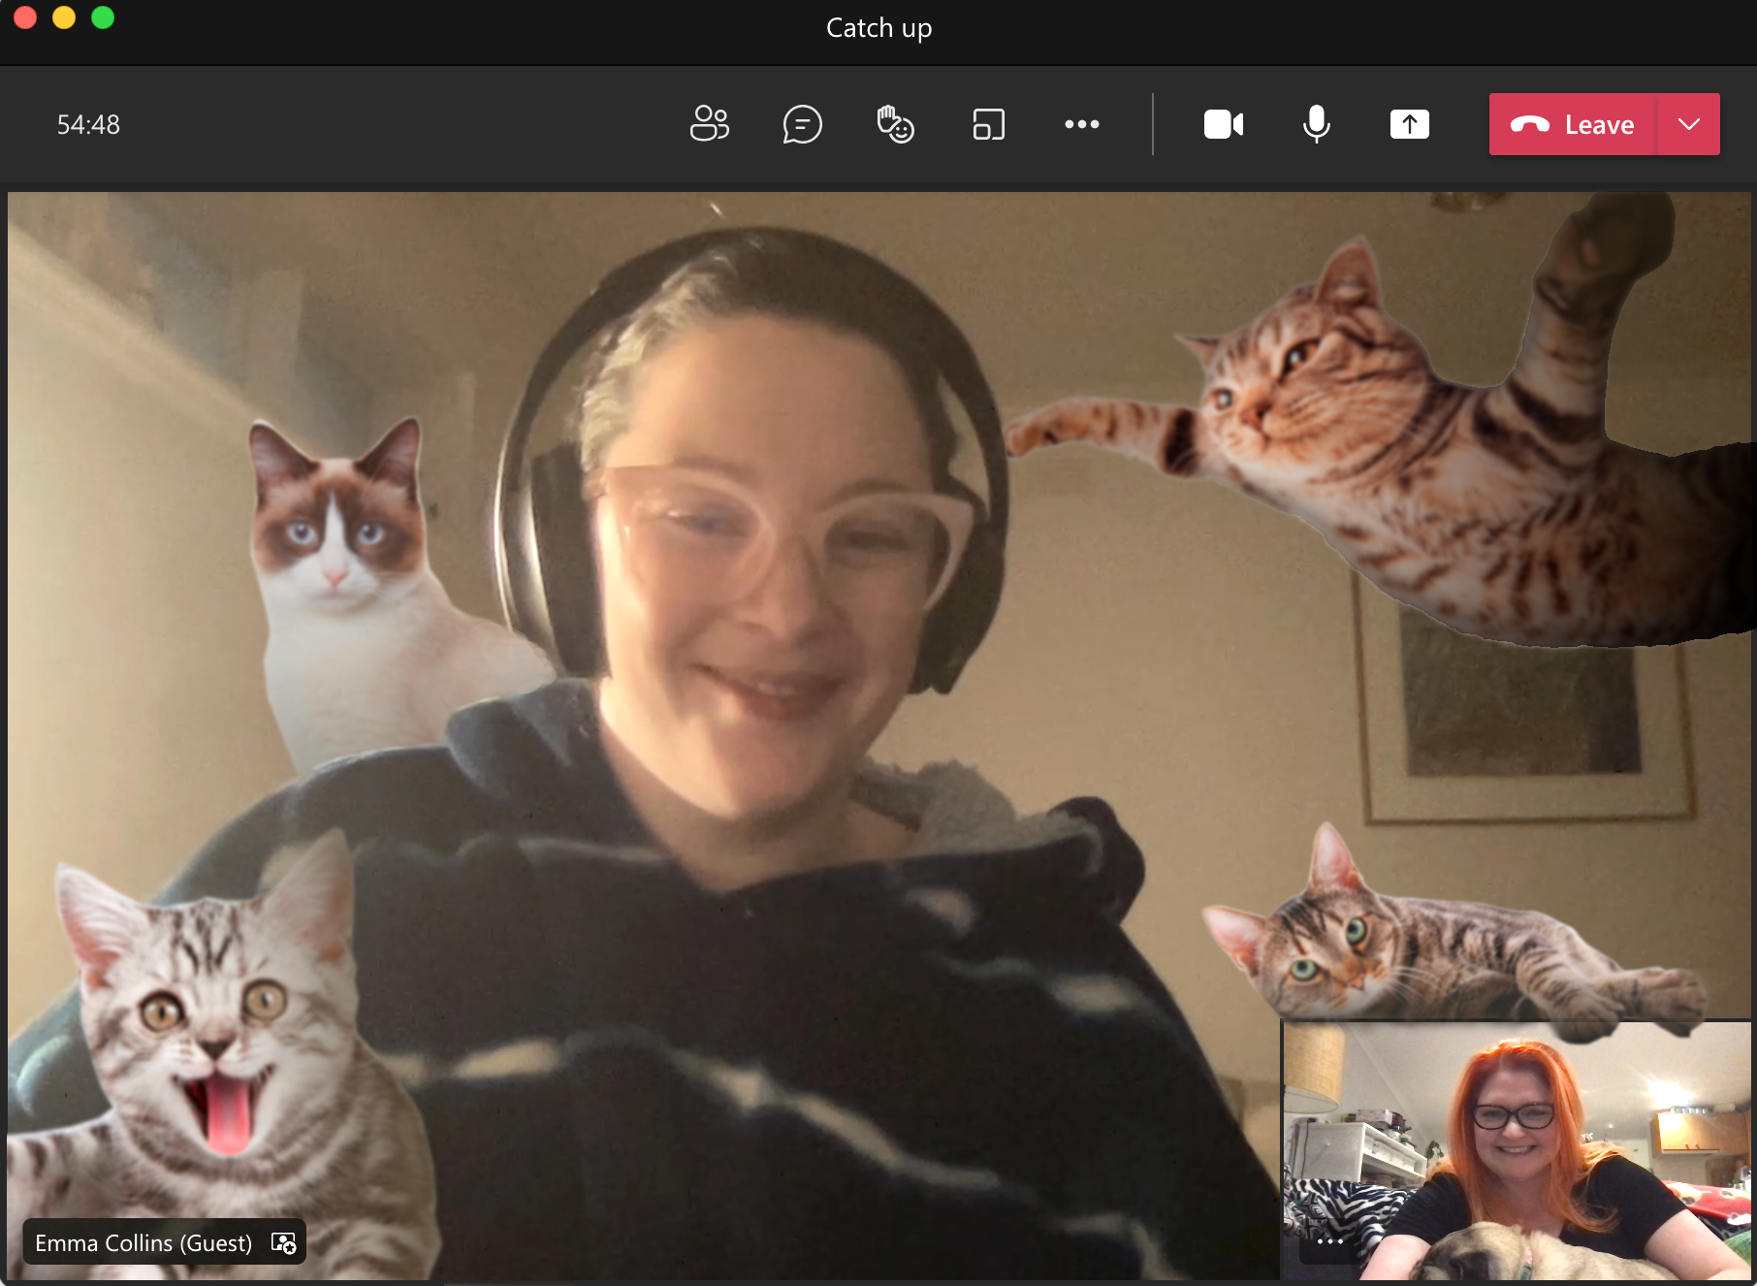Screen dimensions: 1757x1286
Task: Click the Catch up window title
Action: [x=878, y=28]
